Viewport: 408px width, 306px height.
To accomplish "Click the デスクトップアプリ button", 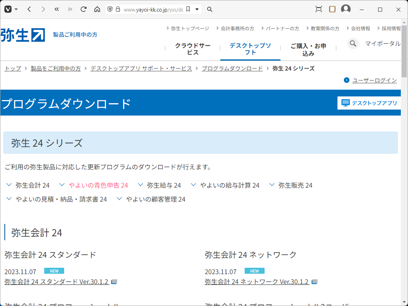I will [x=369, y=103].
